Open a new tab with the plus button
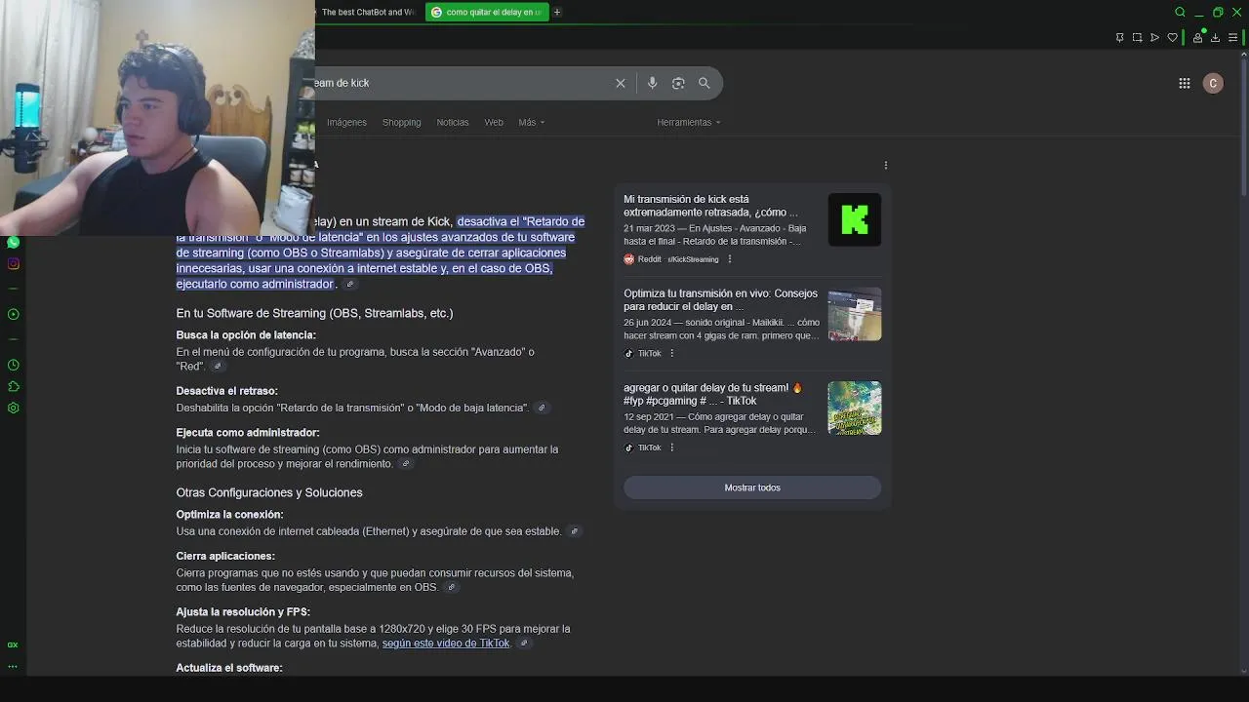The width and height of the screenshot is (1249, 702). point(557,12)
